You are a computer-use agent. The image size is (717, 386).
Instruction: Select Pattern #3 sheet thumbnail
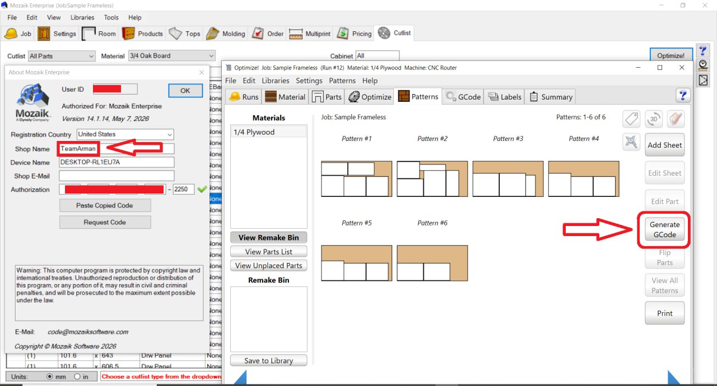pos(508,179)
